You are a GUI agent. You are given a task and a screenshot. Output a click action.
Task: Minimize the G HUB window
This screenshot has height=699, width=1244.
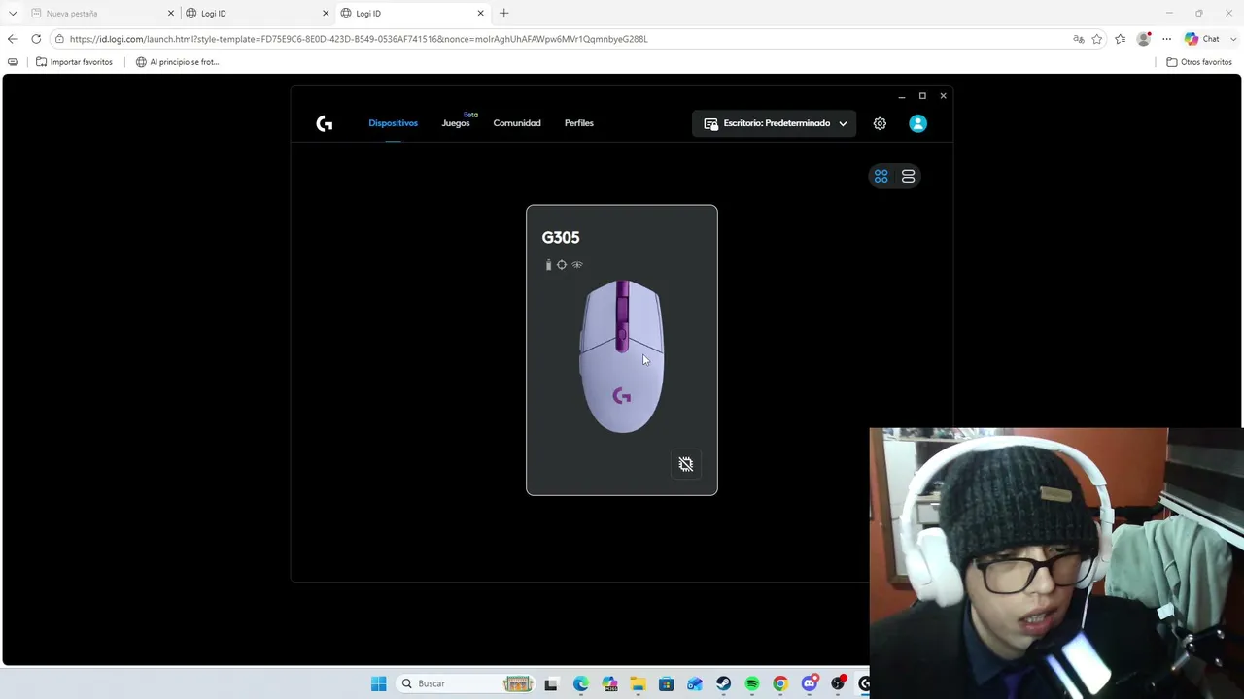[x=902, y=96]
